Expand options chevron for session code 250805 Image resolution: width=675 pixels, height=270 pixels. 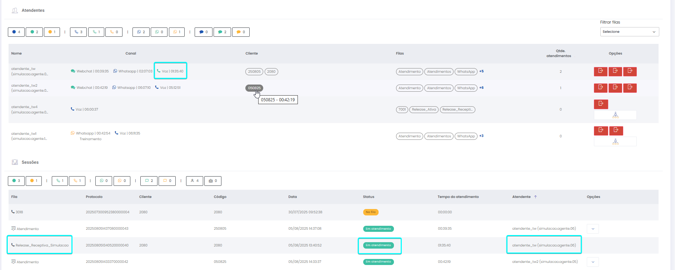pos(593,229)
